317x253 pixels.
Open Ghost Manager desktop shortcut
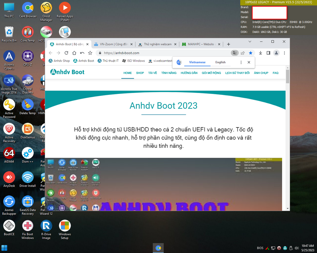(46, 12)
